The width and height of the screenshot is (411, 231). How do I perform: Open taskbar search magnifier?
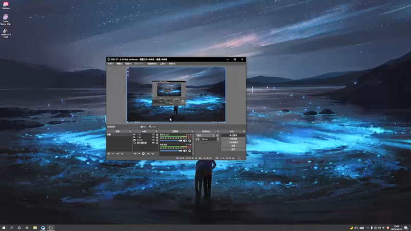pos(11,228)
